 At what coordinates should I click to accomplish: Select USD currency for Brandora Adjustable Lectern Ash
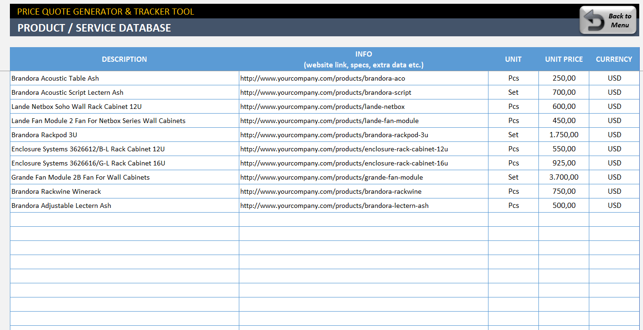point(614,206)
